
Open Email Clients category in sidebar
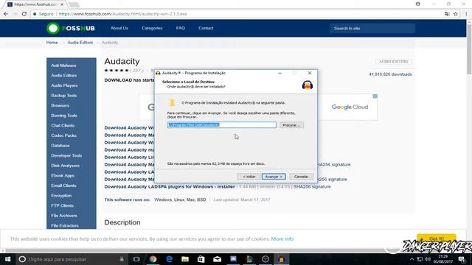pyautogui.click(x=63, y=185)
